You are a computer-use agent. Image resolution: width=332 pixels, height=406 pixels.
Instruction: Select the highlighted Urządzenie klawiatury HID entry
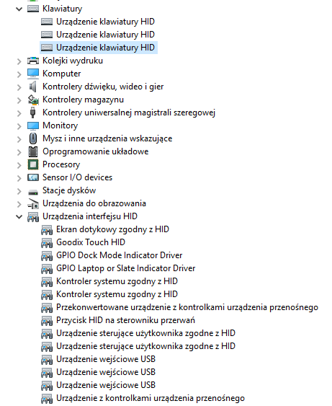coord(99,48)
